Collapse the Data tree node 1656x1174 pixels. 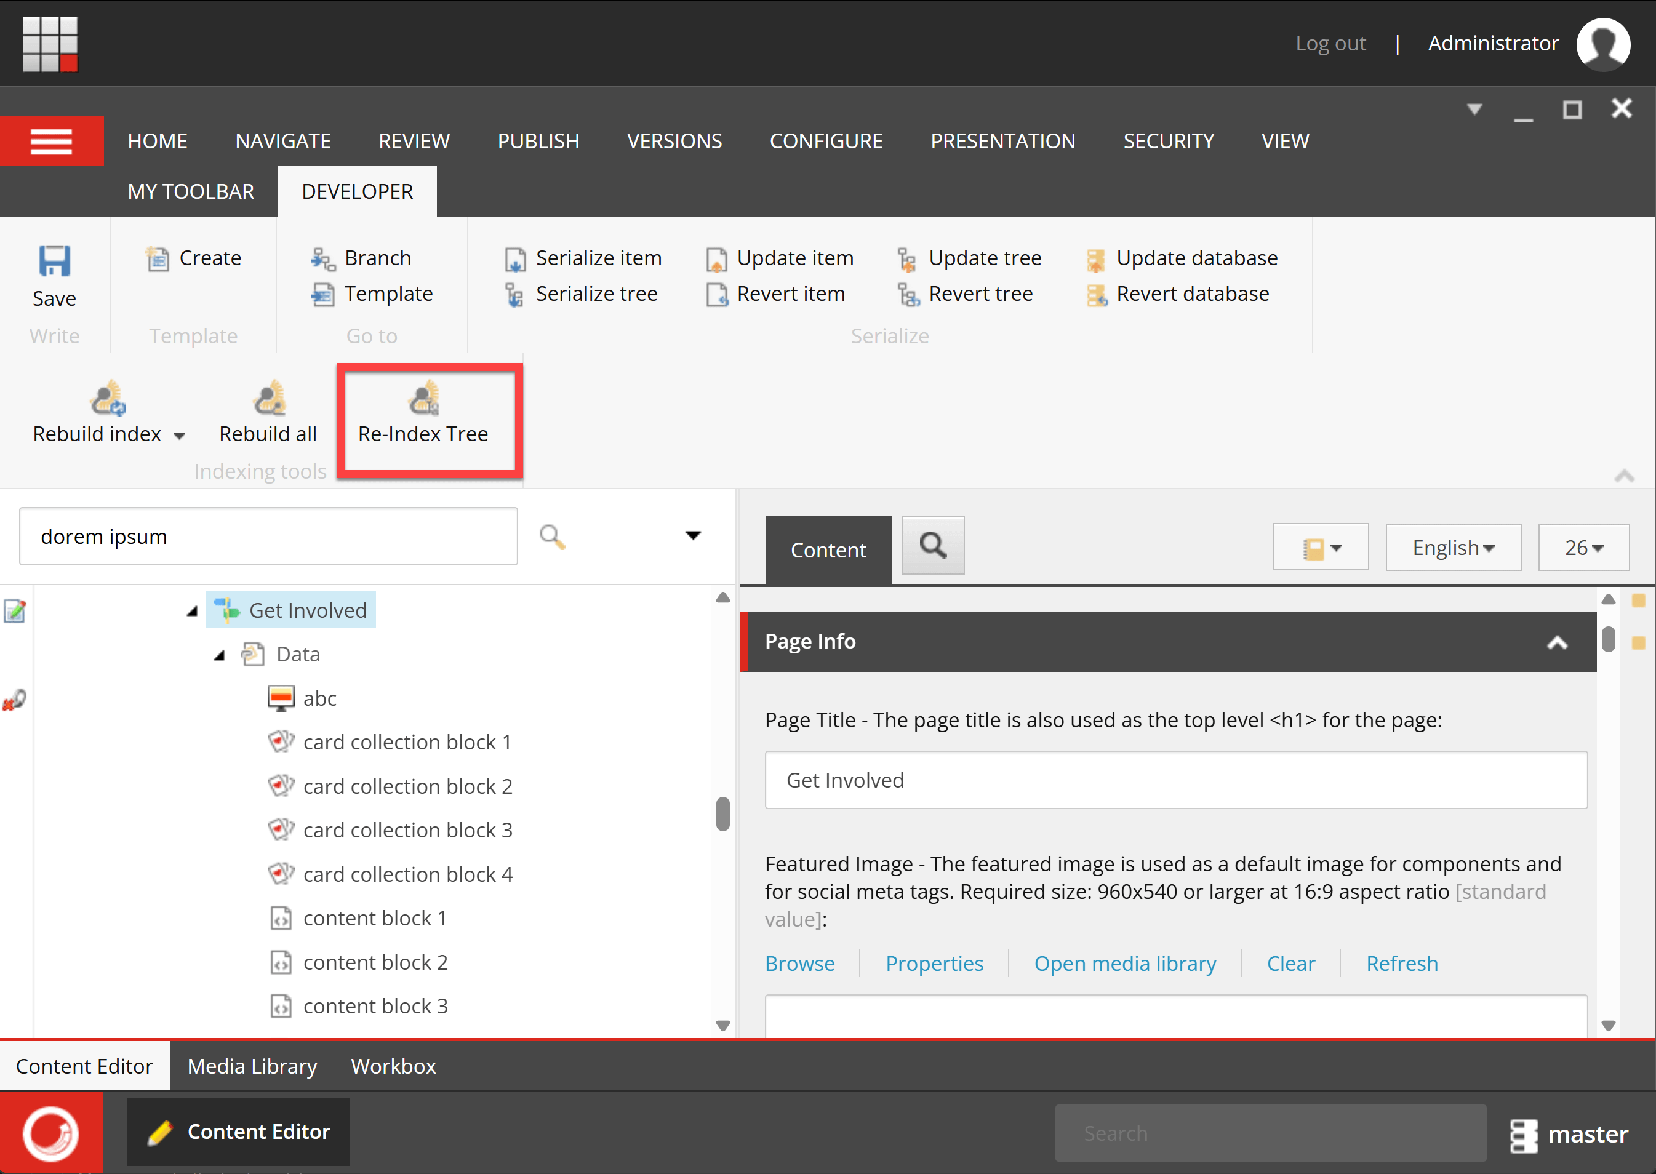[x=220, y=656]
